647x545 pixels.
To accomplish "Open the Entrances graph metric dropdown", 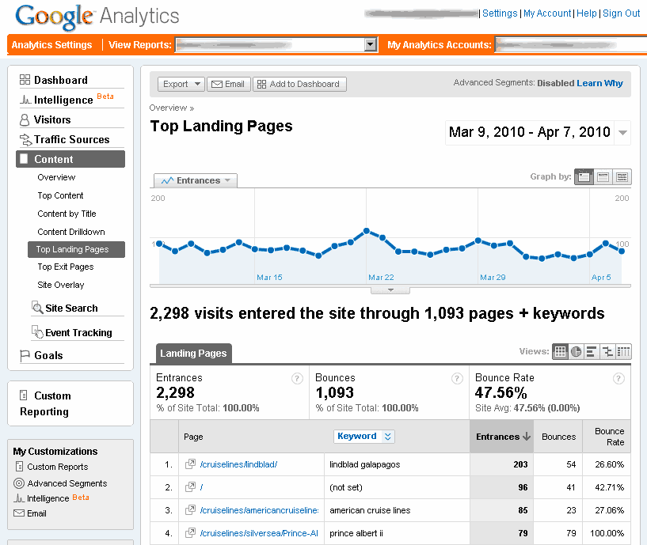I will point(196,180).
